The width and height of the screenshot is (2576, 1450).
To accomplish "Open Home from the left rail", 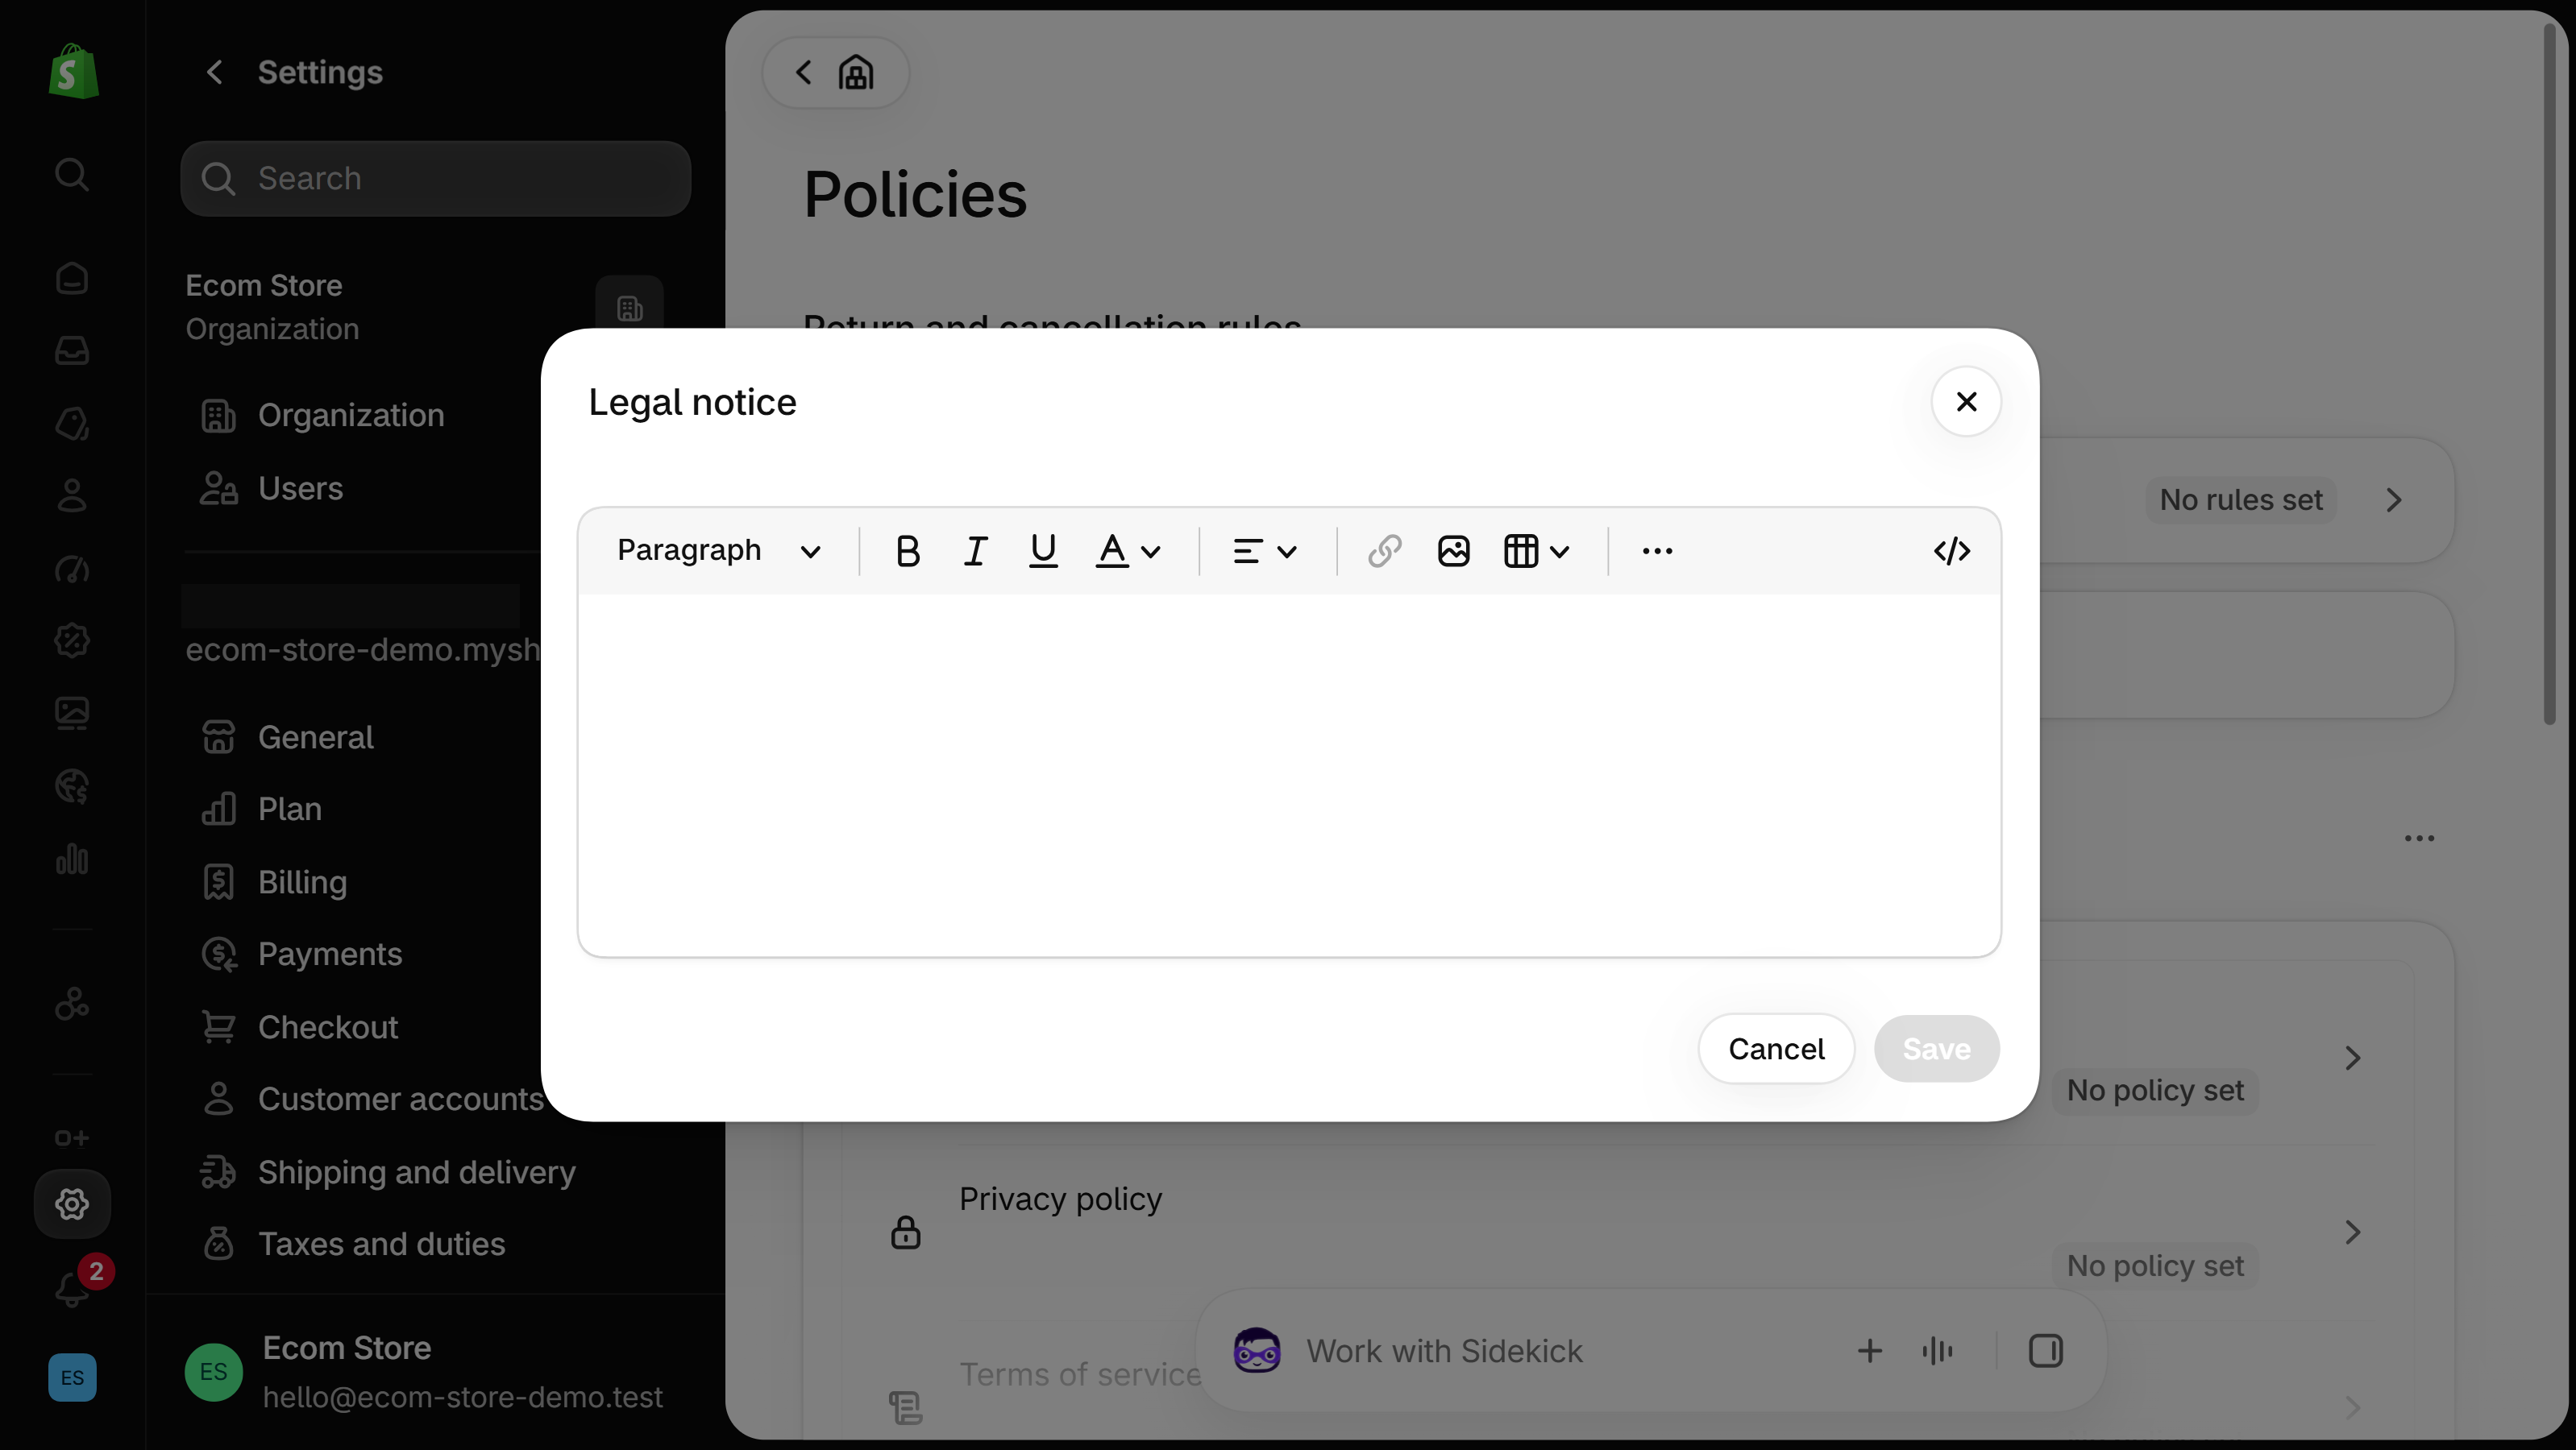I will [72, 278].
